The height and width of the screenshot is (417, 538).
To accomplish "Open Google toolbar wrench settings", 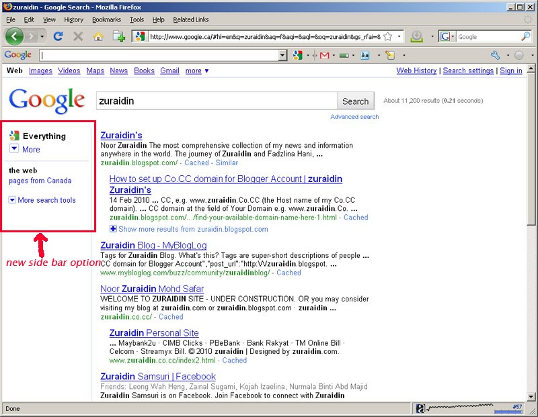I will tap(495, 55).
